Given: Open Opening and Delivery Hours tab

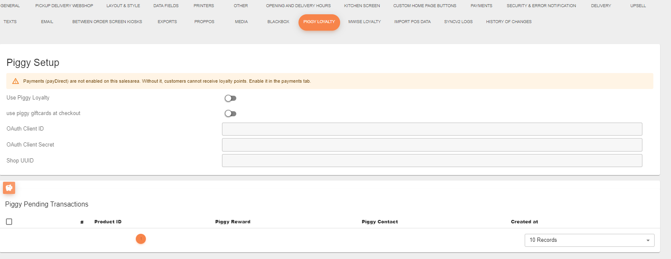Looking at the screenshot, I should click(x=299, y=6).
